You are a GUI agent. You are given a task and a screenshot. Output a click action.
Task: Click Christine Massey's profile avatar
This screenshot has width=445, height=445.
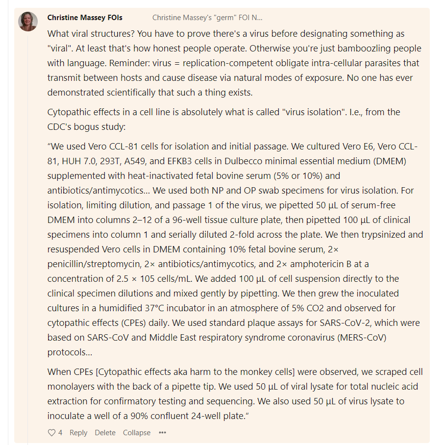tap(28, 22)
